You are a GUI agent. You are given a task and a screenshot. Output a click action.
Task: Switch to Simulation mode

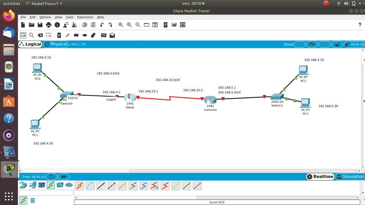350,177
